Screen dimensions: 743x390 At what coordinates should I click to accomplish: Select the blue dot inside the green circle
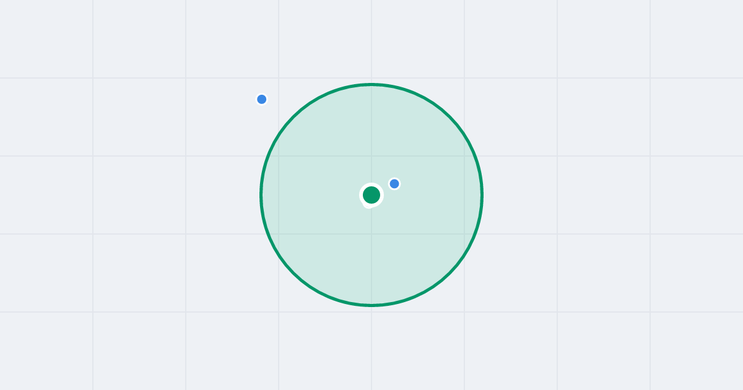394,184
